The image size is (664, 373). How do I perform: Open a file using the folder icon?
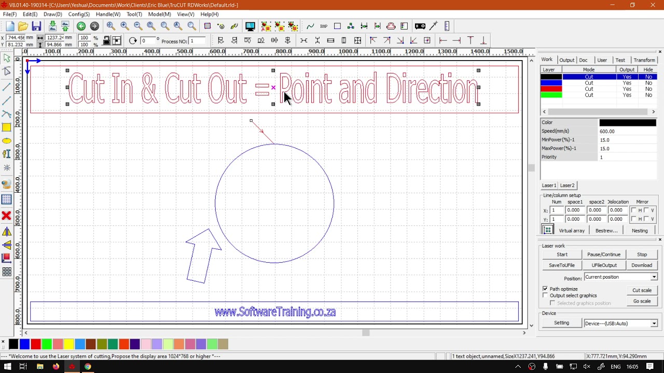click(23, 26)
